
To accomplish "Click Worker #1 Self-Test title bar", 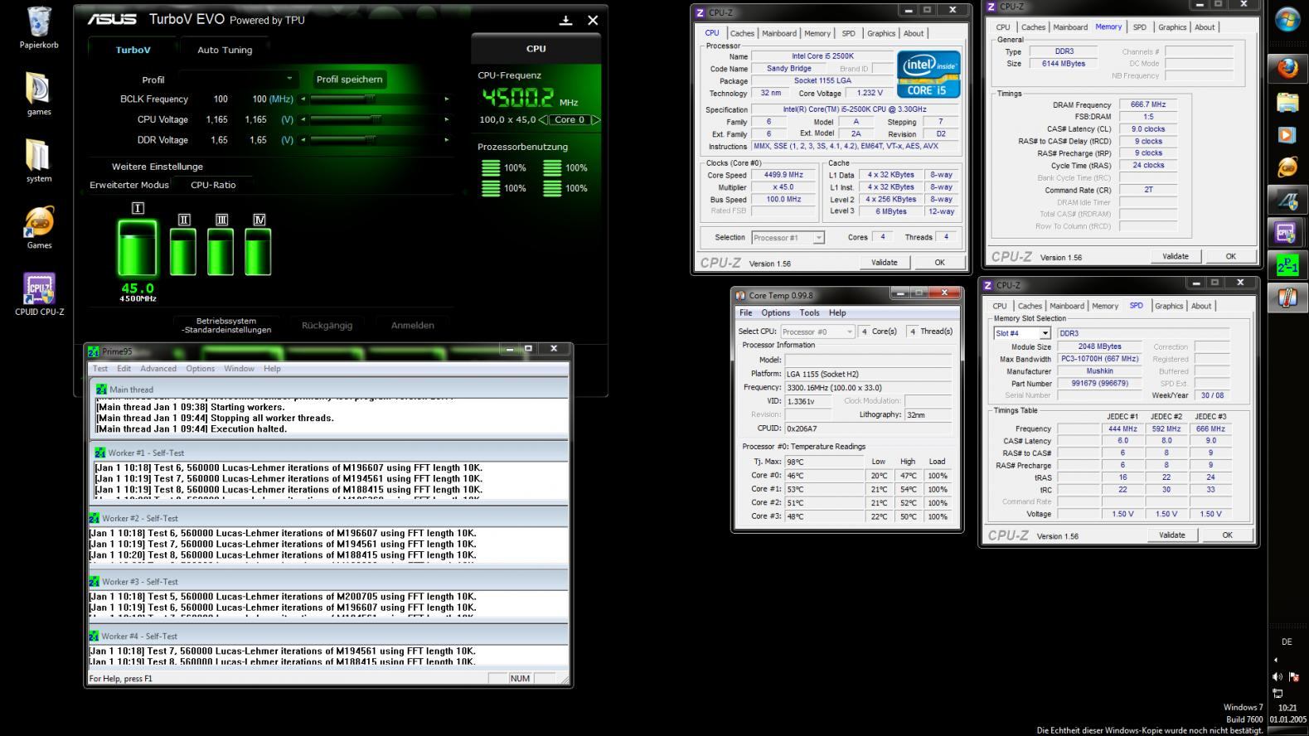I will 330,453.
